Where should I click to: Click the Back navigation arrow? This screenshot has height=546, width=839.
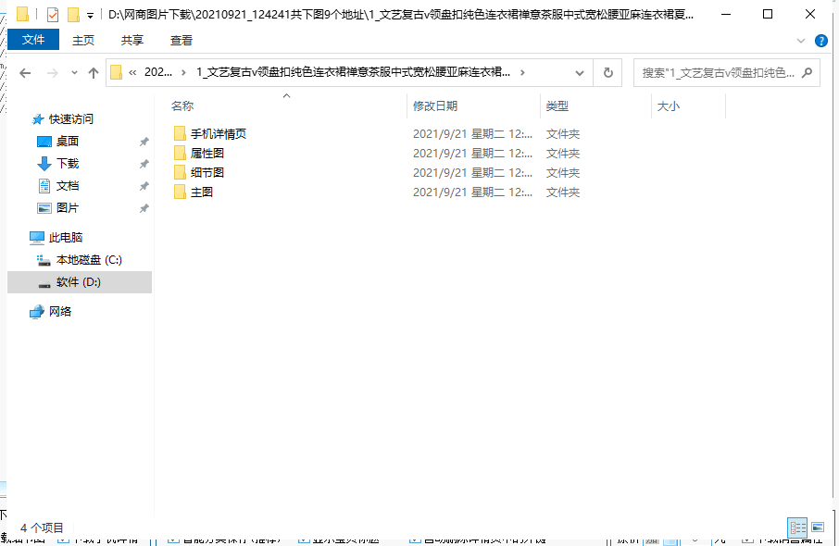24,73
